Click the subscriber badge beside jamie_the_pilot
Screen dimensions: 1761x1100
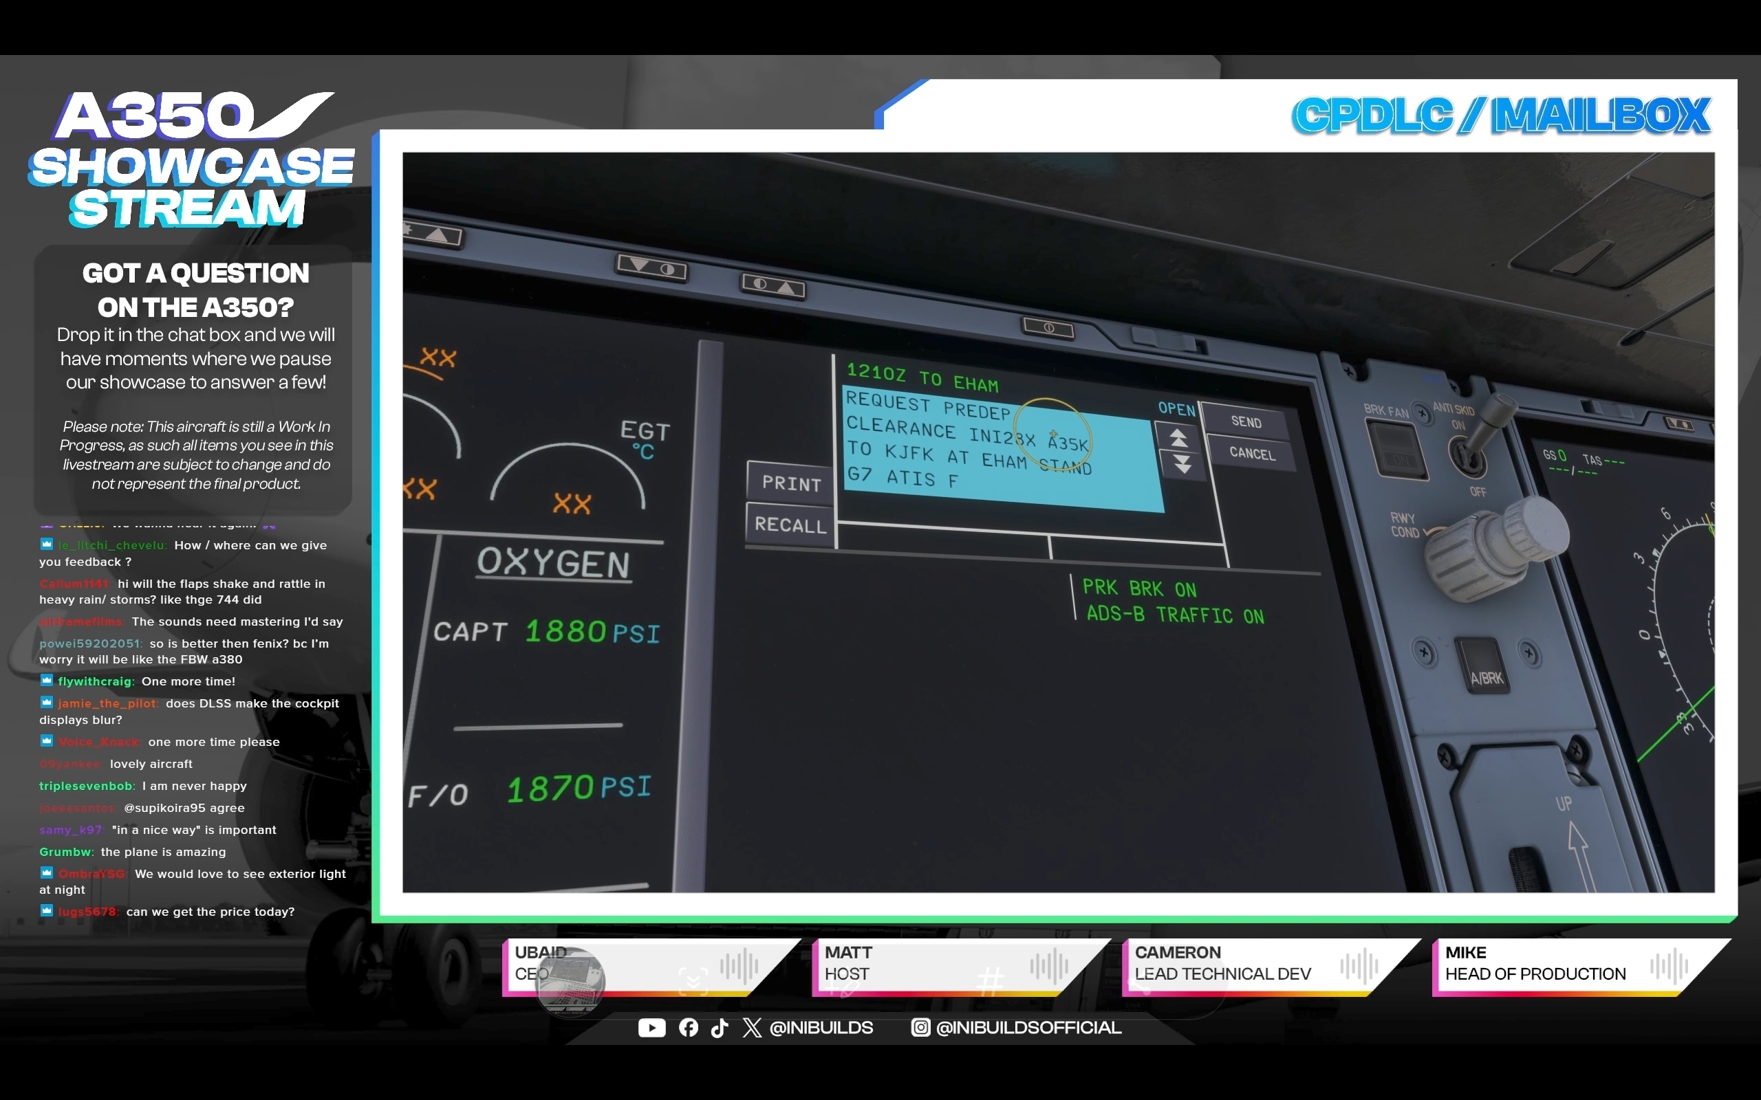click(x=47, y=702)
